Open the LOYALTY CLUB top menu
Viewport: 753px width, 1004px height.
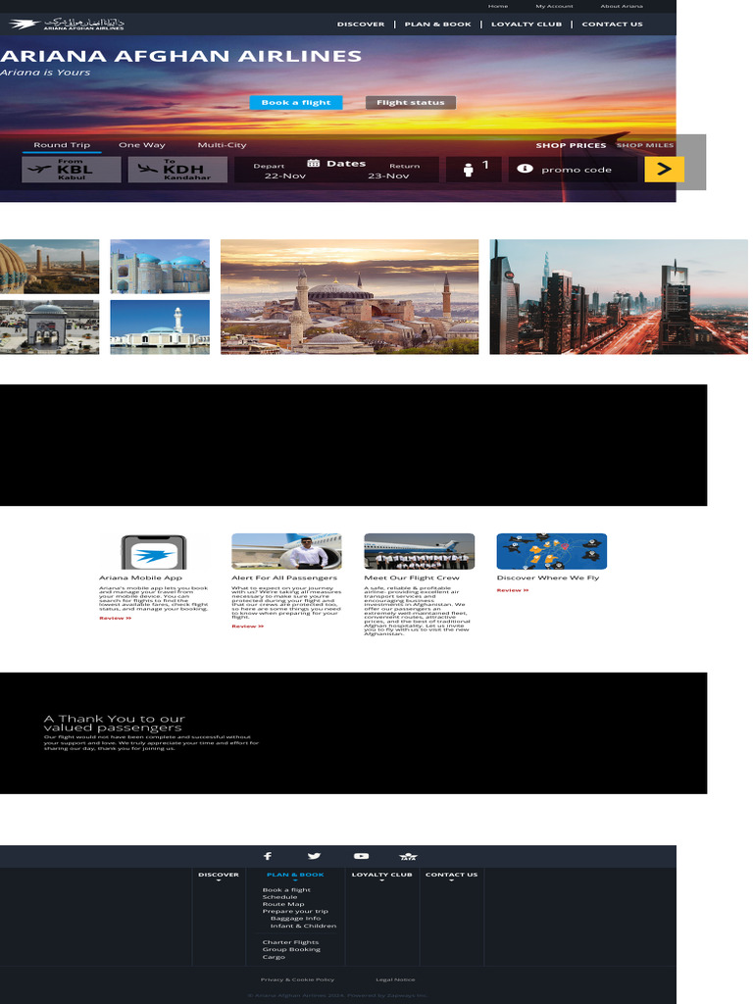[x=527, y=25]
